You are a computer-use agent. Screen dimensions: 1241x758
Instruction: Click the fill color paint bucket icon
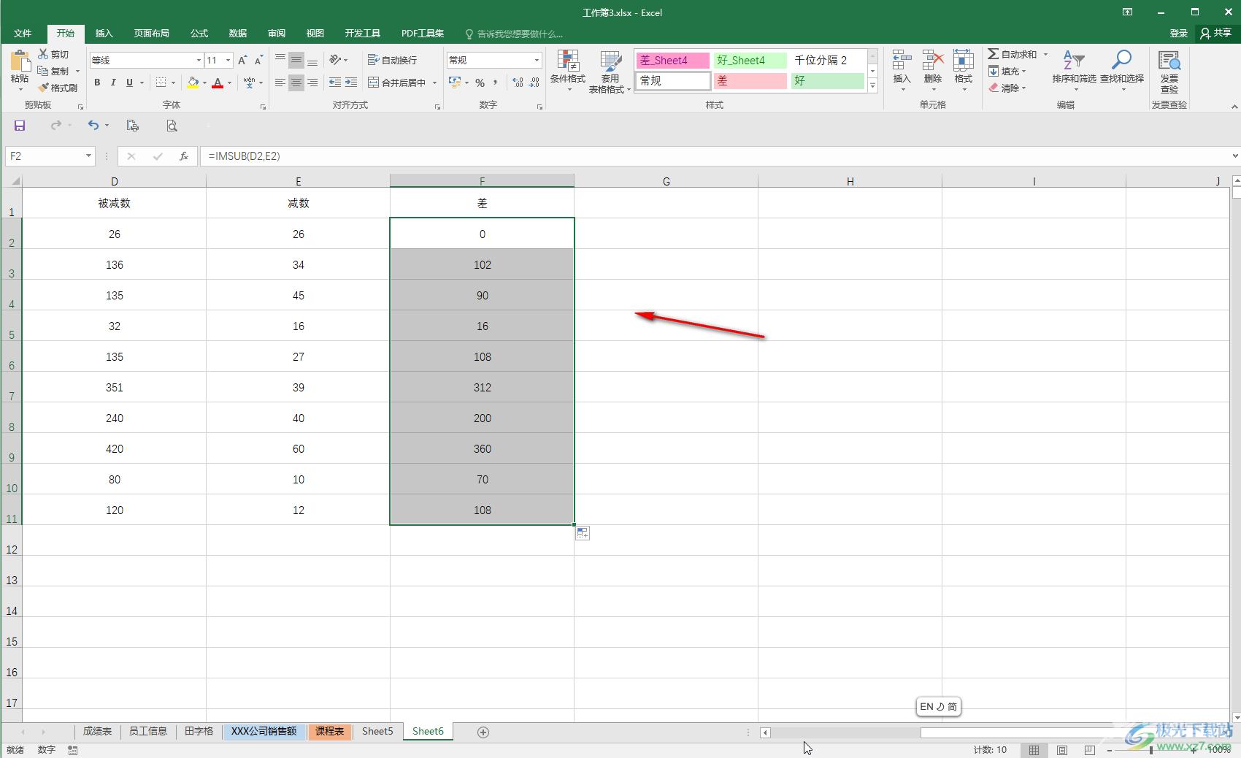point(193,83)
